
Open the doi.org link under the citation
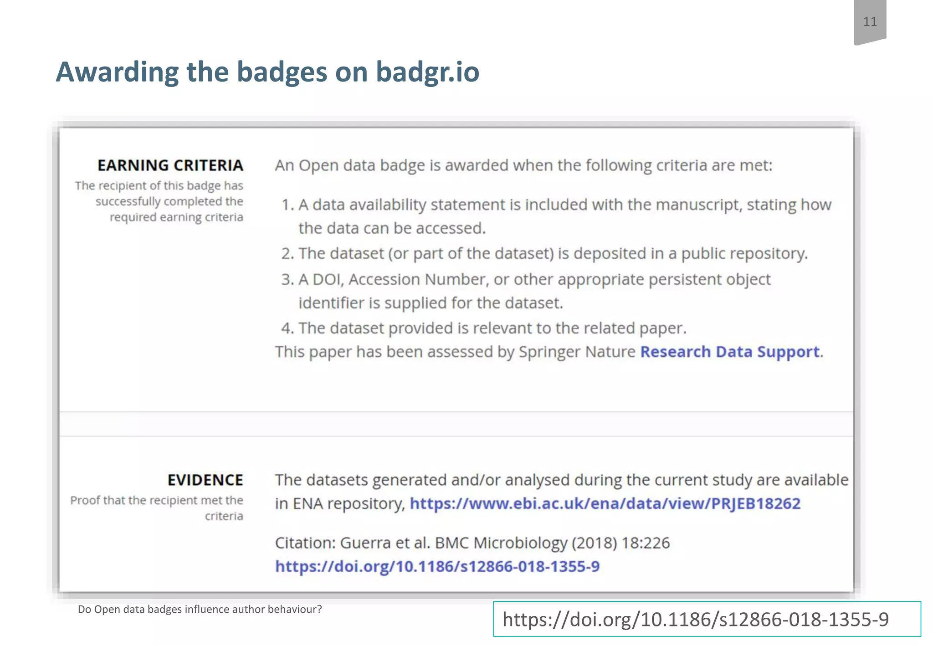click(x=437, y=567)
